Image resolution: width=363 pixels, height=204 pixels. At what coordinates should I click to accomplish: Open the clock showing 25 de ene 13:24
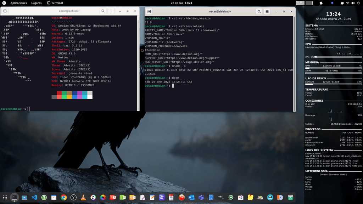click(x=181, y=3)
